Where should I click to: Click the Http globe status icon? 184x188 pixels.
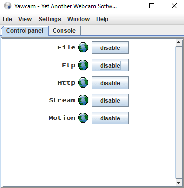coord(83,83)
